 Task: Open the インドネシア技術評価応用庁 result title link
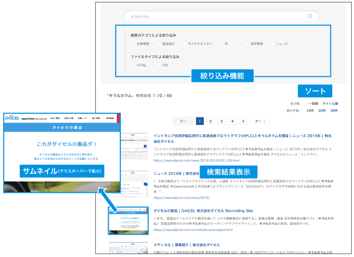point(243,139)
